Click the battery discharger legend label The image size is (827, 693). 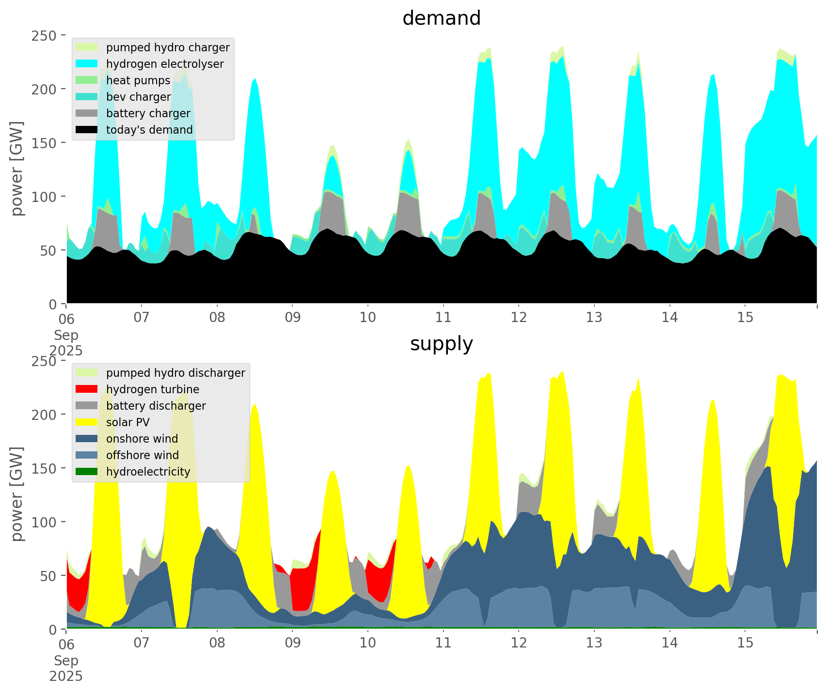point(156,406)
